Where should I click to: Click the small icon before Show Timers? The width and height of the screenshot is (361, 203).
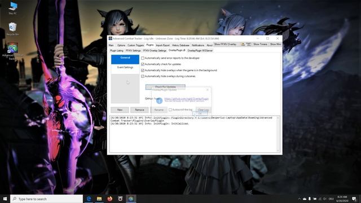(248, 44)
